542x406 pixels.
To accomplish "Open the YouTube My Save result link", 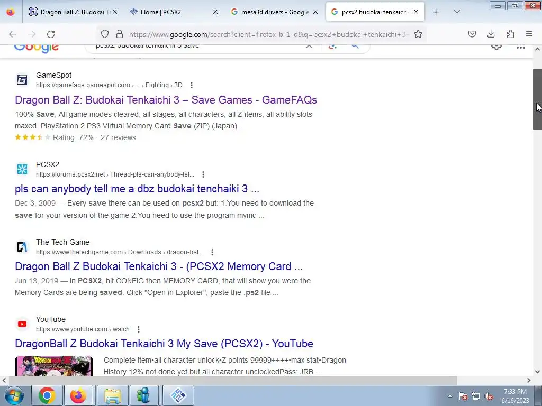I will click(x=164, y=344).
